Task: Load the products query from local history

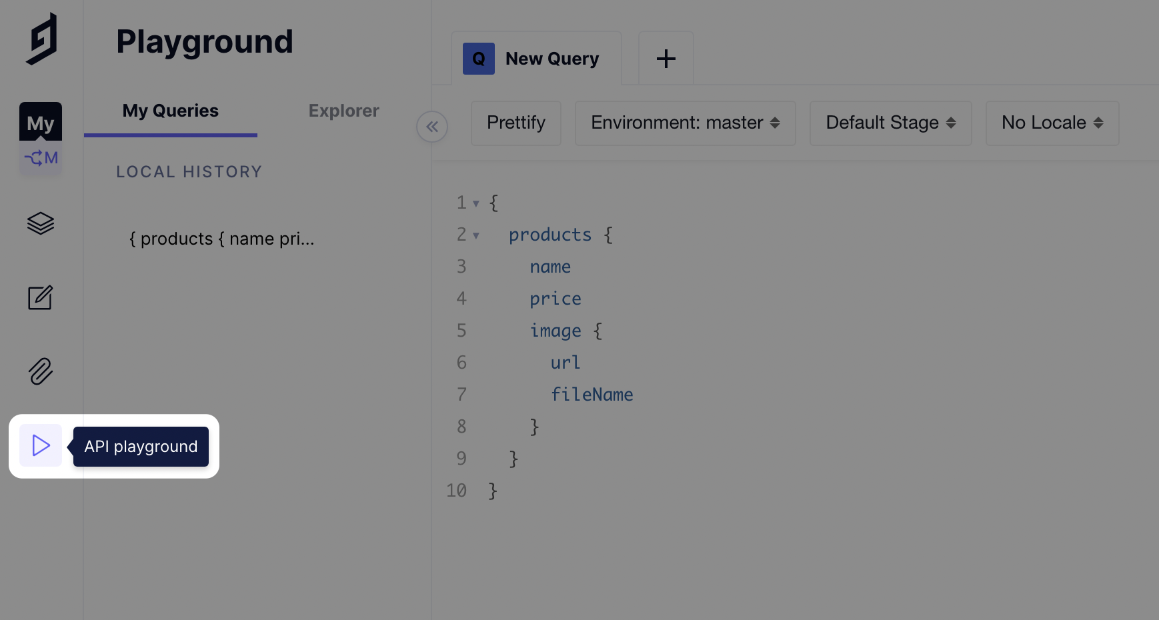Action: [x=221, y=239]
